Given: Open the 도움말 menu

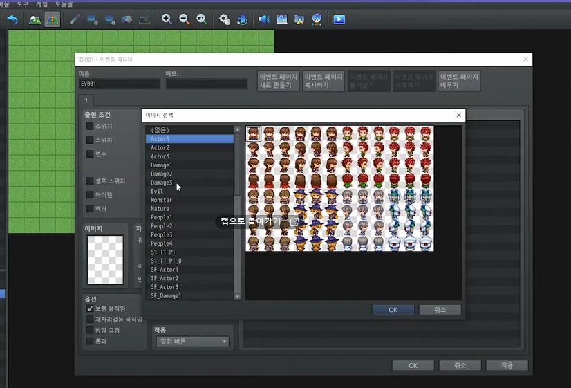Looking at the screenshot, I should click(x=64, y=4).
